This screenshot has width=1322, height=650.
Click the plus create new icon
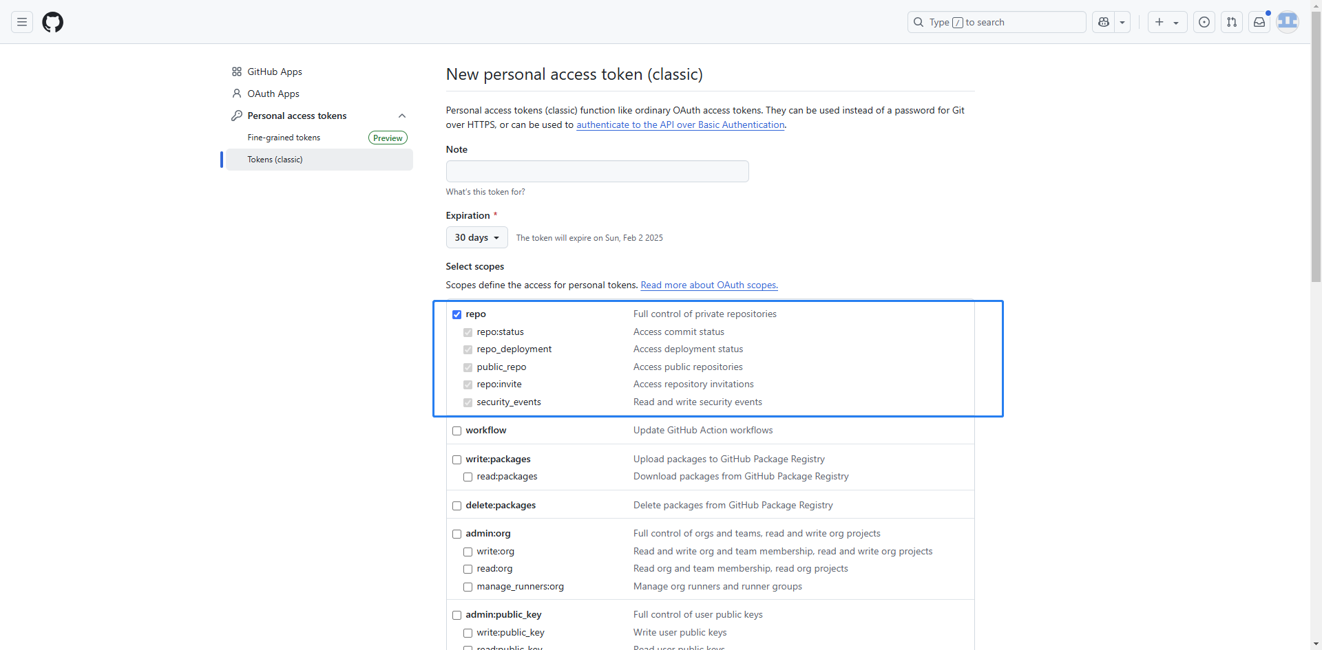1160,22
